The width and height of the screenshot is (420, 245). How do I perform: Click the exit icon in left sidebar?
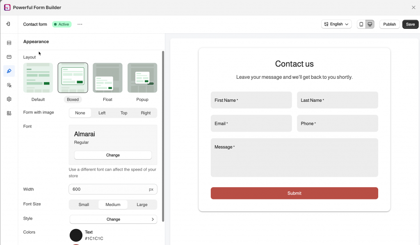[9, 24]
